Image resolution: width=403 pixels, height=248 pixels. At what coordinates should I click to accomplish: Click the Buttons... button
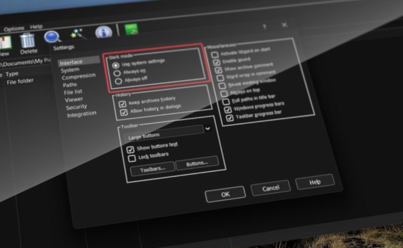[197, 163]
